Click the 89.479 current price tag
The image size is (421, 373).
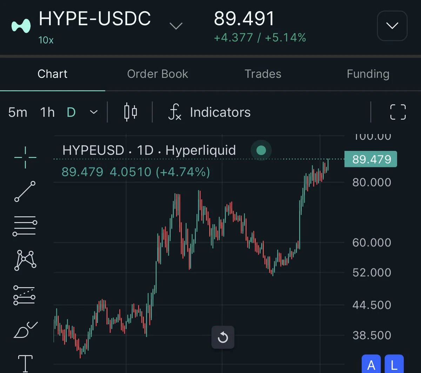(x=371, y=159)
